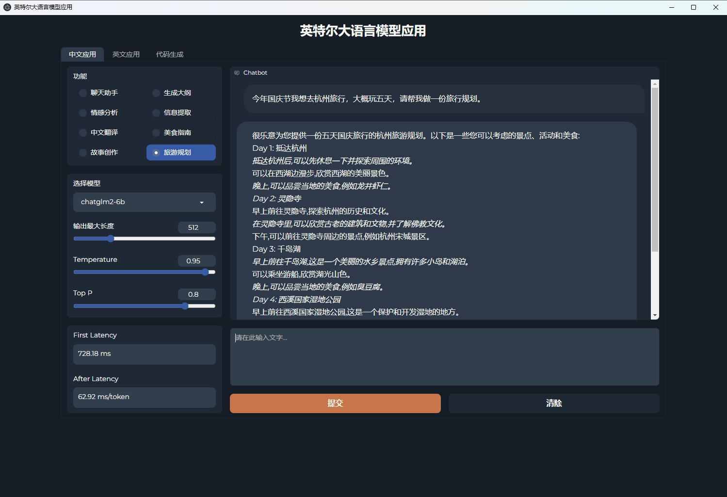
Task: Minimize the application window
Action: coord(672,7)
